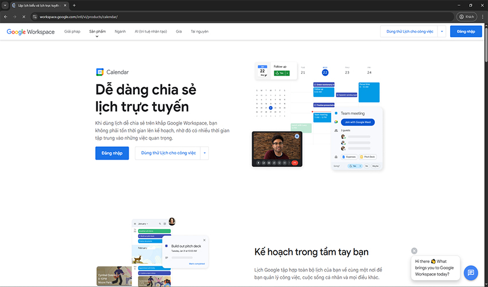488x287 pixels.
Task: Click the hero Đăng nhập button
Action: click(112, 153)
